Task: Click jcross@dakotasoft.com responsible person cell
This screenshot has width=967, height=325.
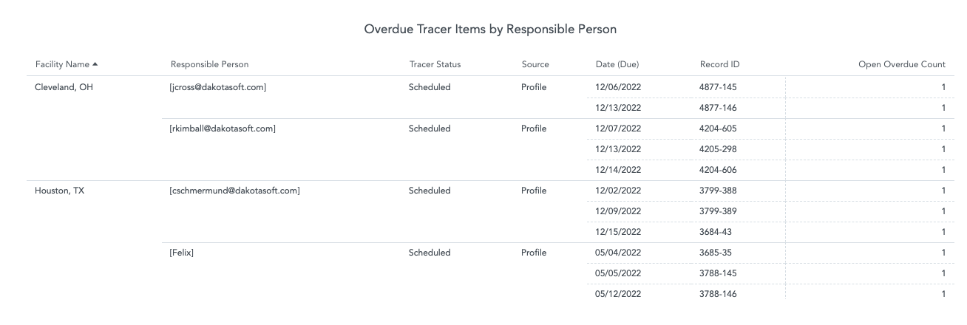Action: pyautogui.click(x=217, y=87)
